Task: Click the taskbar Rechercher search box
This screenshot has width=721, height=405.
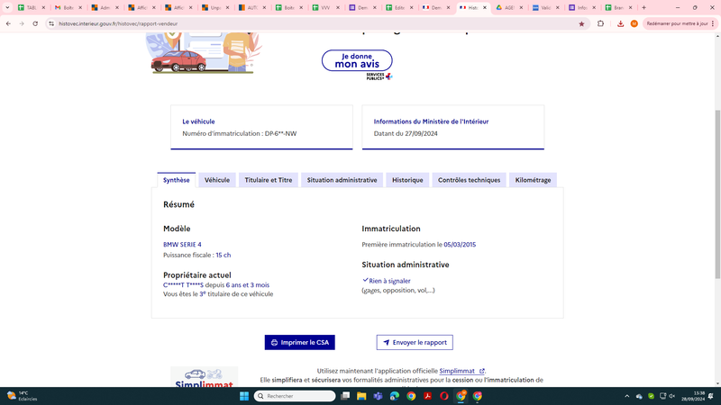Action: tap(295, 396)
